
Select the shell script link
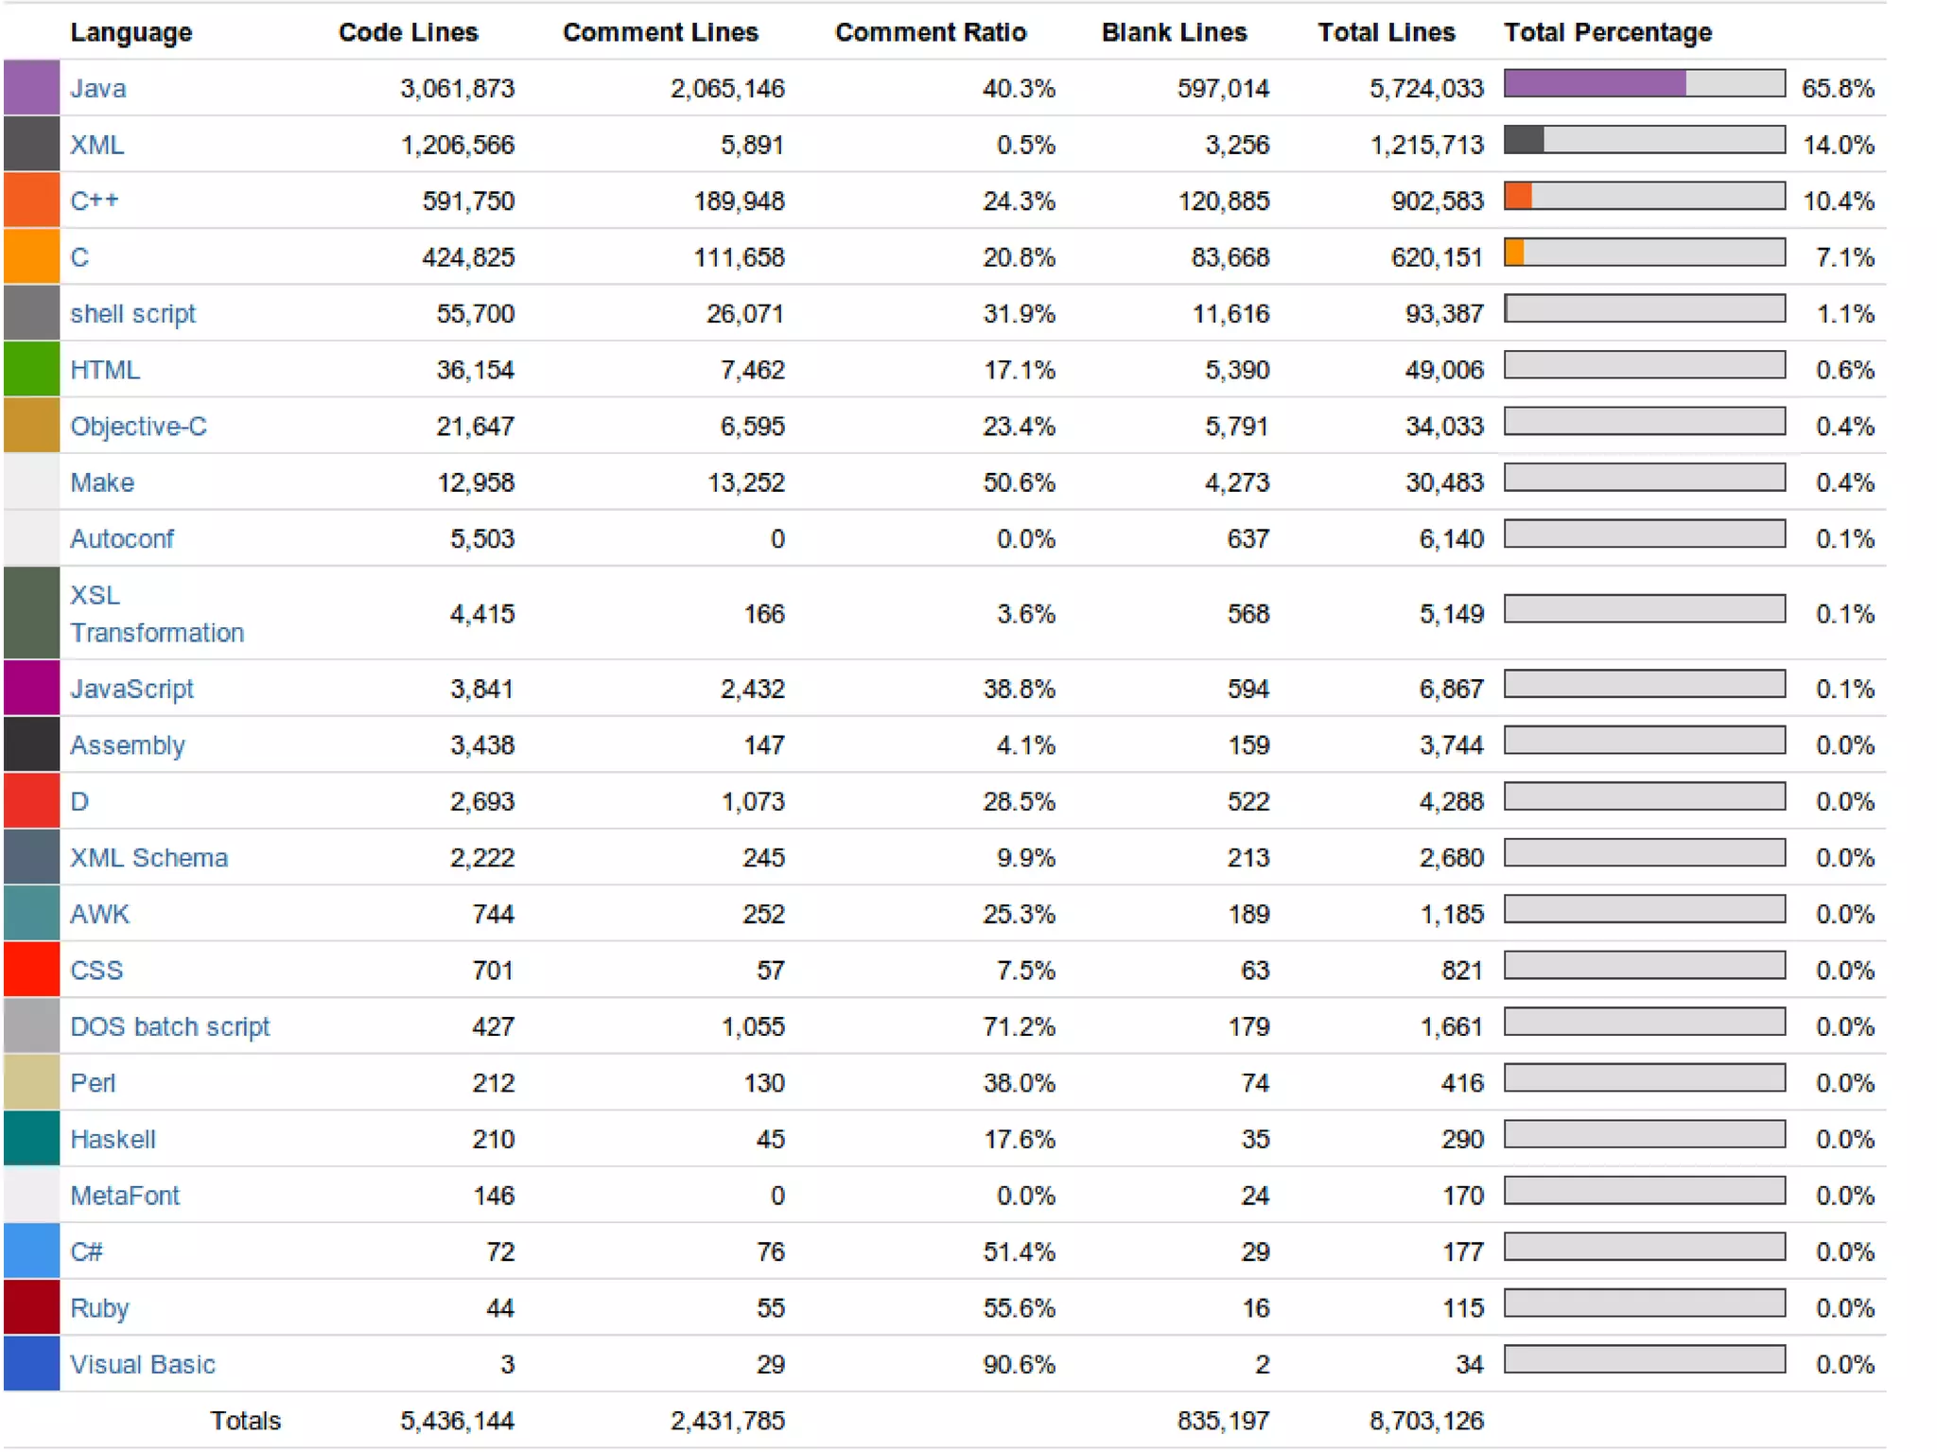pos(132,313)
